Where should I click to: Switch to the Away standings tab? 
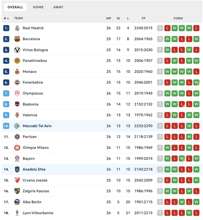pos(58,7)
